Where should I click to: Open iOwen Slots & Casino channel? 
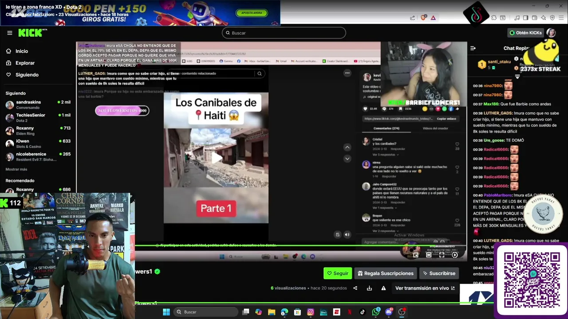pos(38,144)
